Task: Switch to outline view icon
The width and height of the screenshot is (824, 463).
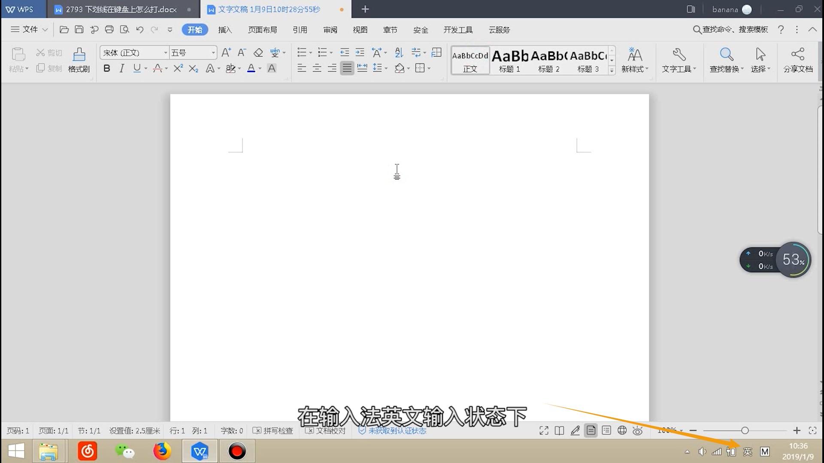Action: pos(606,430)
